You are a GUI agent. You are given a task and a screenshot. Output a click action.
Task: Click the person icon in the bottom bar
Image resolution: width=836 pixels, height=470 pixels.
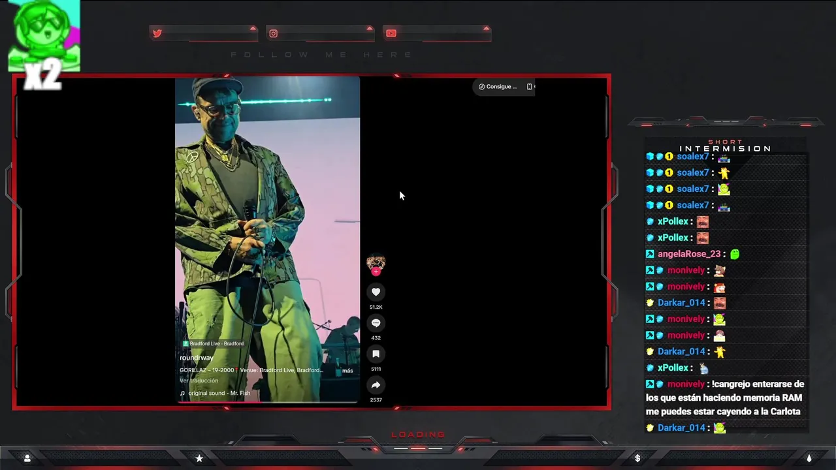tap(27, 458)
